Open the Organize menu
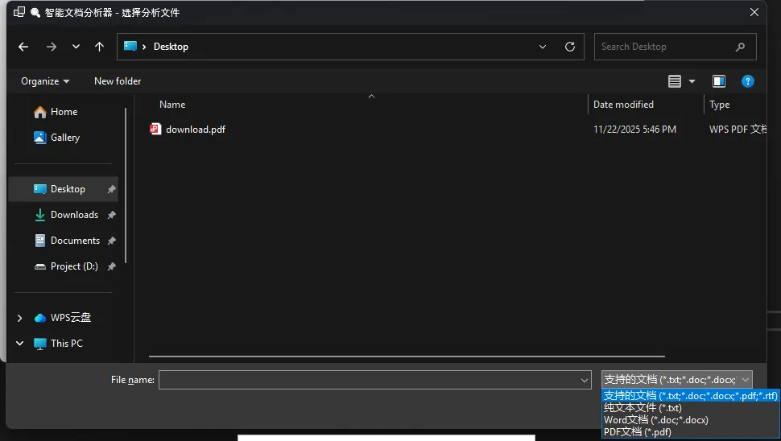The height and width of the screenshot is (441, 781). click(x=45, y=81)
